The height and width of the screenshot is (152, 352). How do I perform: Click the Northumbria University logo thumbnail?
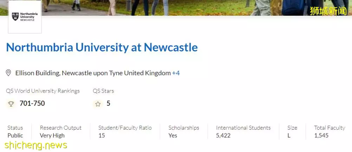click(x=25, y=17)
